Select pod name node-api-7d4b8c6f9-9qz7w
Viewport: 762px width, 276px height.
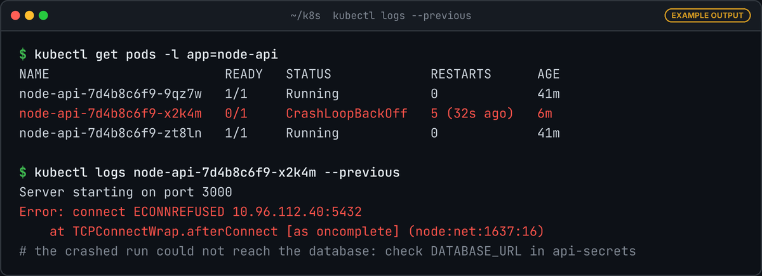tap(110, 94)
